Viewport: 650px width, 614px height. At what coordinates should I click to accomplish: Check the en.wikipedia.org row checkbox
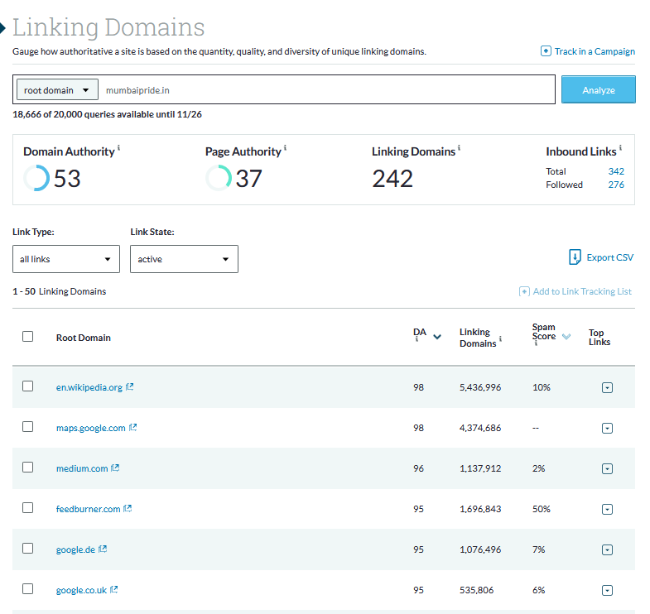point(28,386)
